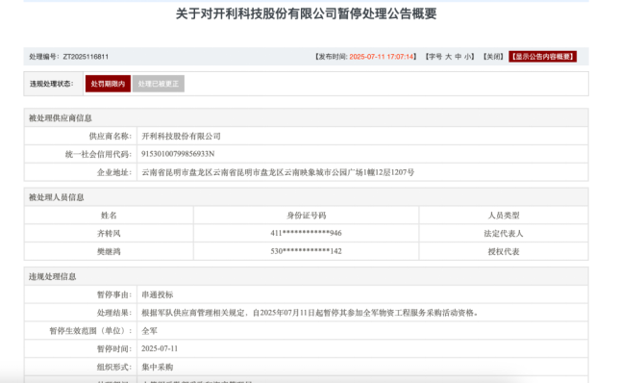The height and width of the screenshot is (383, 620).
Task: Click section header 被处理人员信息
Action: (56, 197)
